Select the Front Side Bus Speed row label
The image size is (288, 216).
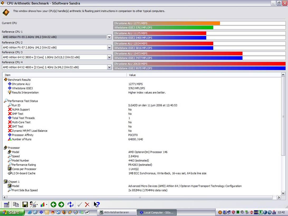click(x=25, y=190)
